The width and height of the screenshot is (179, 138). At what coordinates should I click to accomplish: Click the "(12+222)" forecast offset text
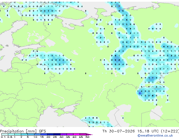pyautogui.click(x=170, y=131)
